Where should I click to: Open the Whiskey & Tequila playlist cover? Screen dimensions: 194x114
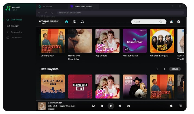(162, 41)
